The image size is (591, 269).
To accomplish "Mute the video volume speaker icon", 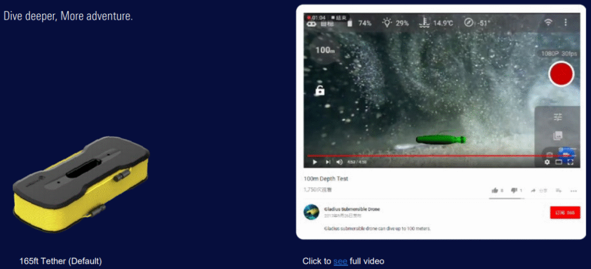I will coord(339,162).
